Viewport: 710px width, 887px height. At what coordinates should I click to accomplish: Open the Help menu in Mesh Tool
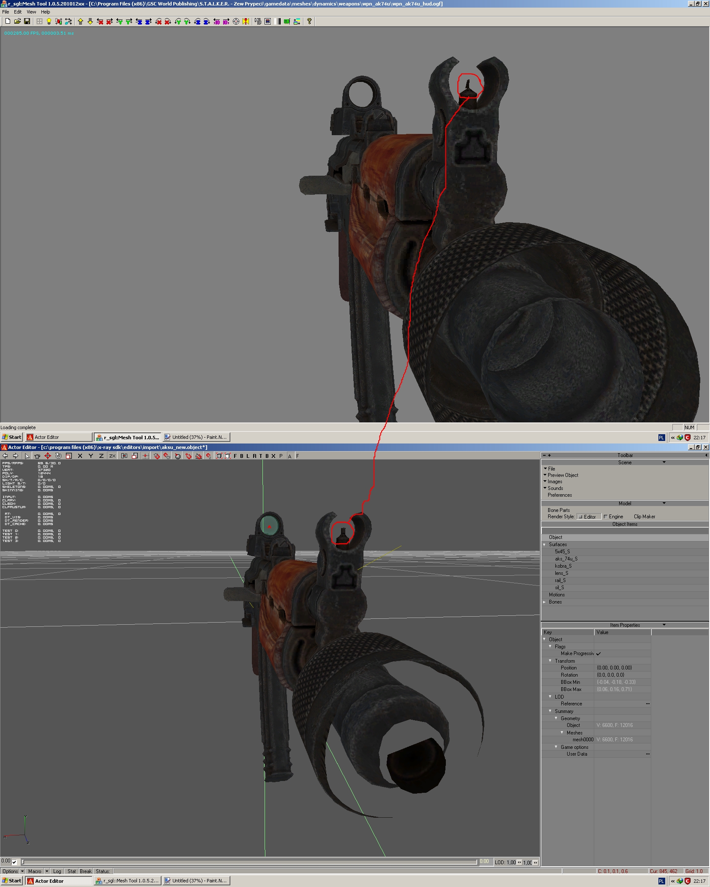click(46, 12)
